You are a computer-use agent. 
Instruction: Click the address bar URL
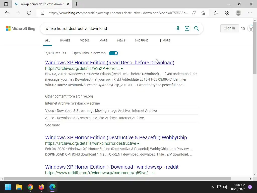[118, 13]
